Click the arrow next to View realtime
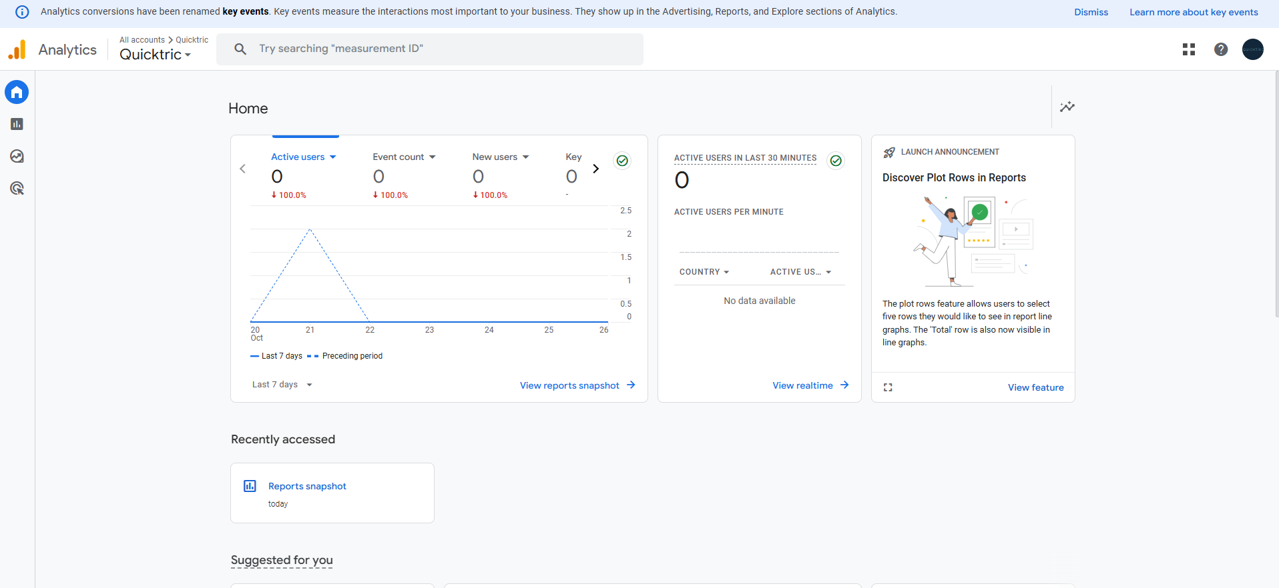1279x588 pixels. 844,385
